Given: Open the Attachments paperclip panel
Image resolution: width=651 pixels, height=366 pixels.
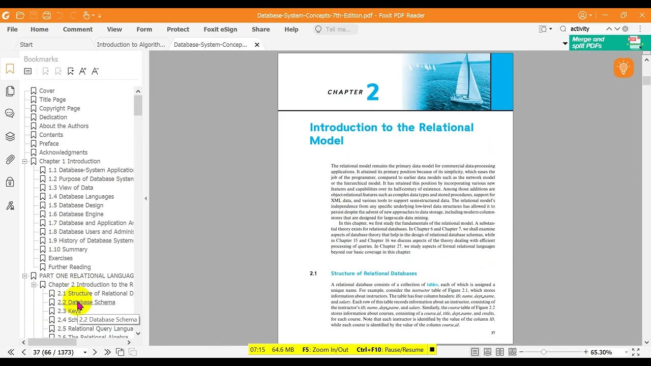Looking at the screenshot, I should click(x=10, y=160).
